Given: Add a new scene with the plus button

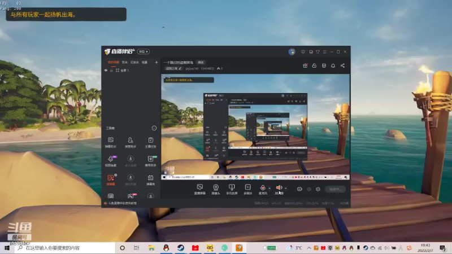Looking at the screenshot, I should pyautogui.click(x=157, y=62).
